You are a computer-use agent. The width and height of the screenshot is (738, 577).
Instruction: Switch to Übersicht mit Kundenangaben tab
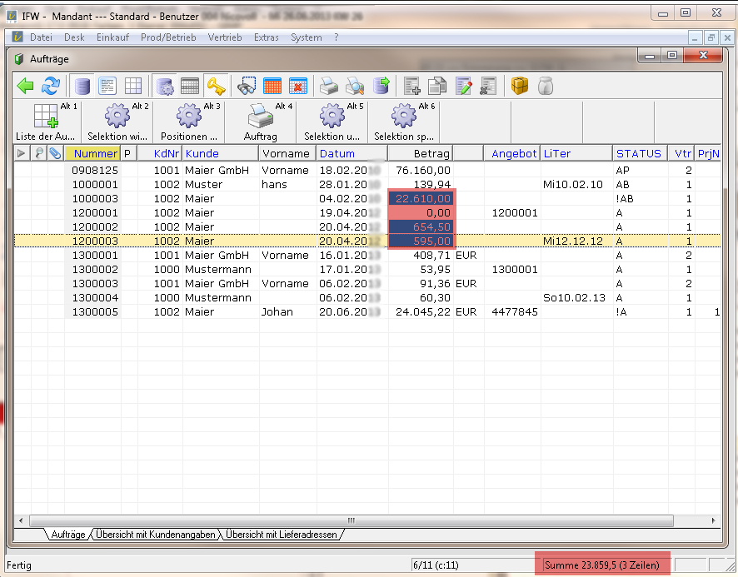156,535
